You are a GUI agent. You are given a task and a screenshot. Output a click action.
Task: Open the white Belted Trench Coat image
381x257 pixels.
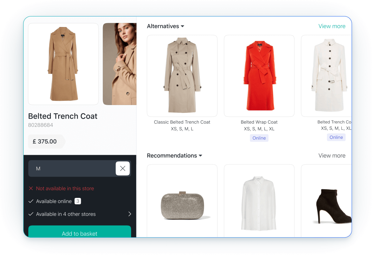tap(327, 76)
